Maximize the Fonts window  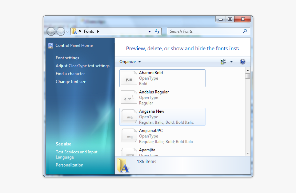(230, 19)
